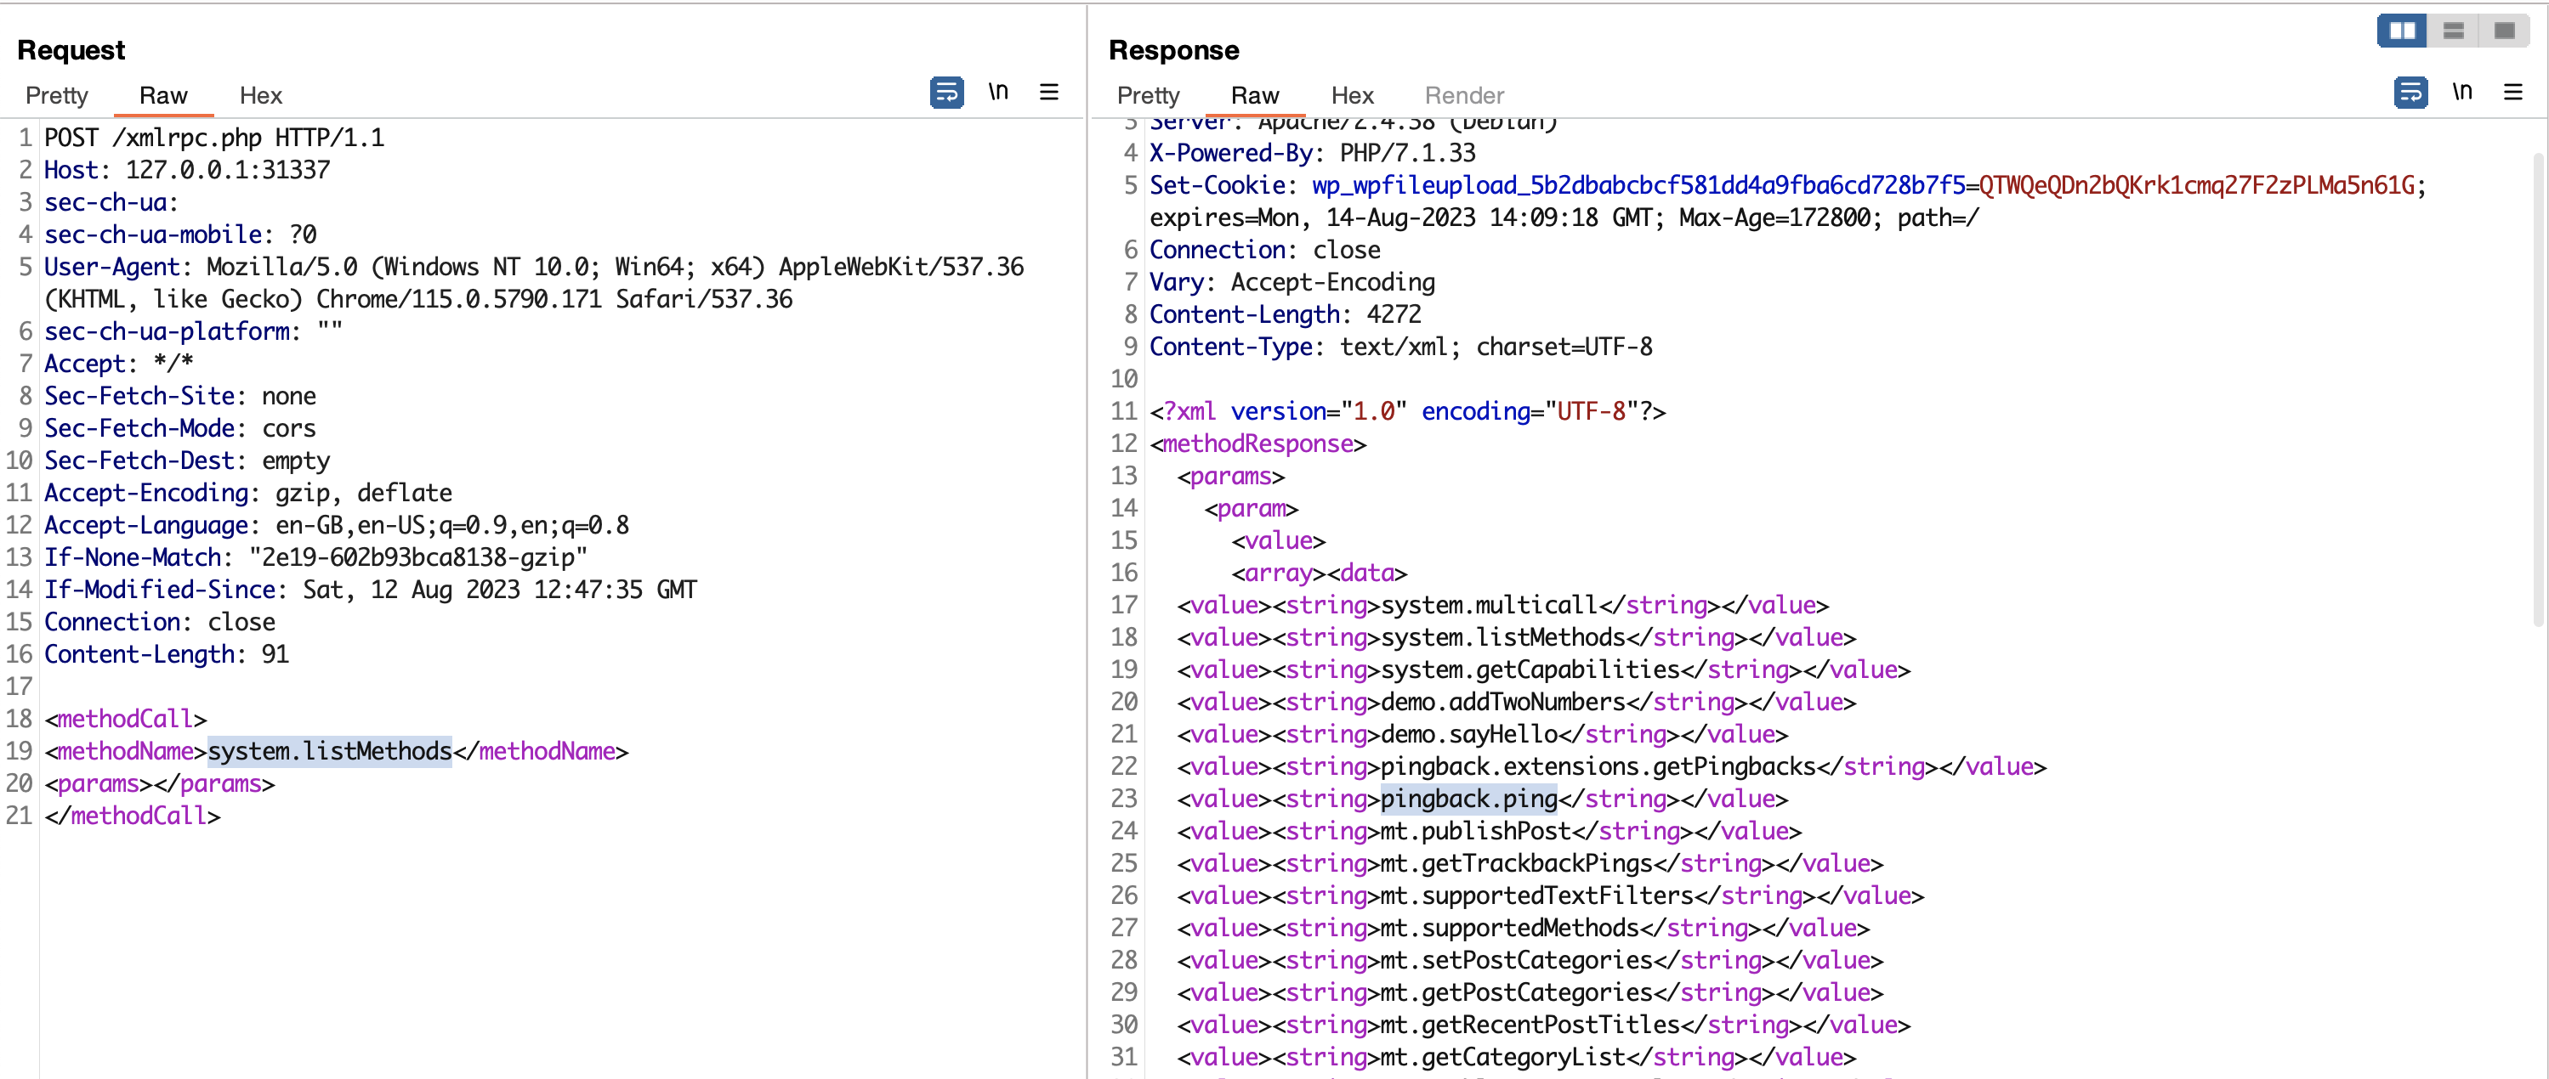Toggle non-printable characters (\n) in Request panel
2549x1079 pixels.
tap(997, 92)
